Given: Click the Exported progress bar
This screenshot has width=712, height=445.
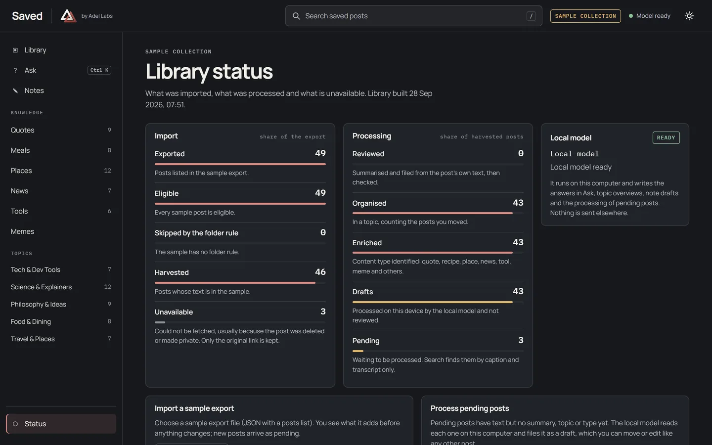Looking at the screenshot, I should 240,164.
